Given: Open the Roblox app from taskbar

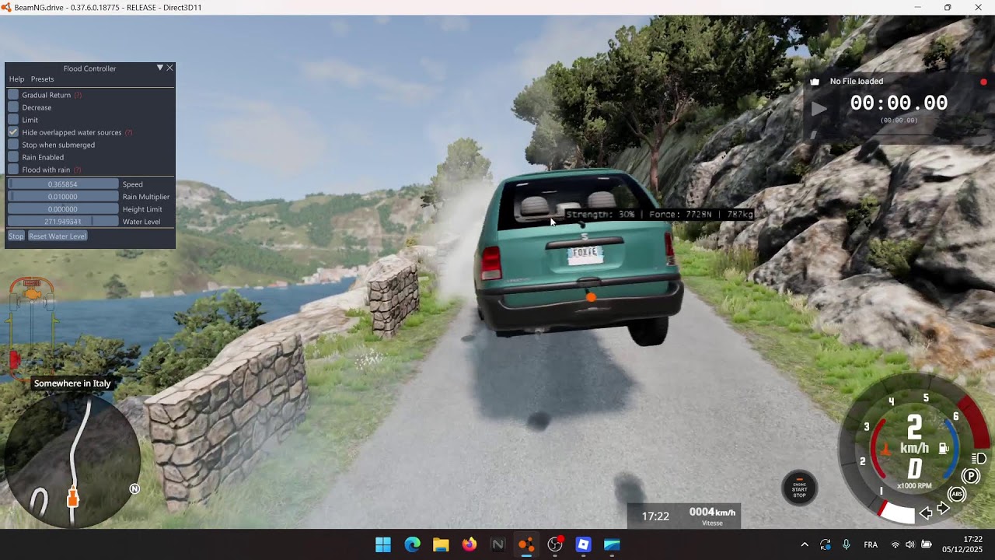Looking at the screenshot, I should (x=584, y=544).
